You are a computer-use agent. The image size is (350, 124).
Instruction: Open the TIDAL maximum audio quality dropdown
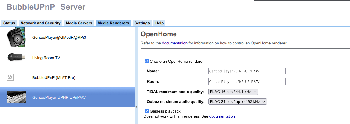pos(233,92)
